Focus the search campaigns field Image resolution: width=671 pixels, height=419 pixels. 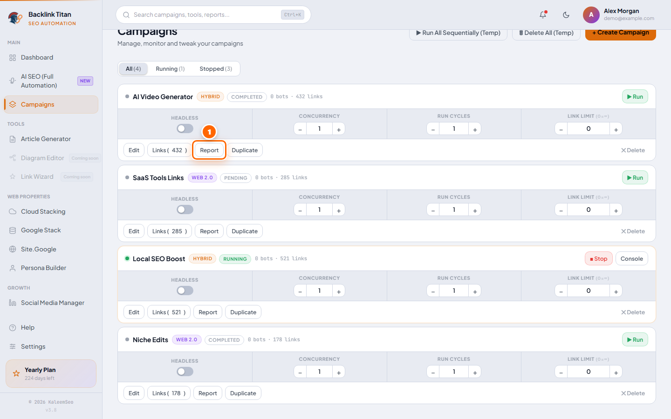pyautogui.click(x=213, y=15)
